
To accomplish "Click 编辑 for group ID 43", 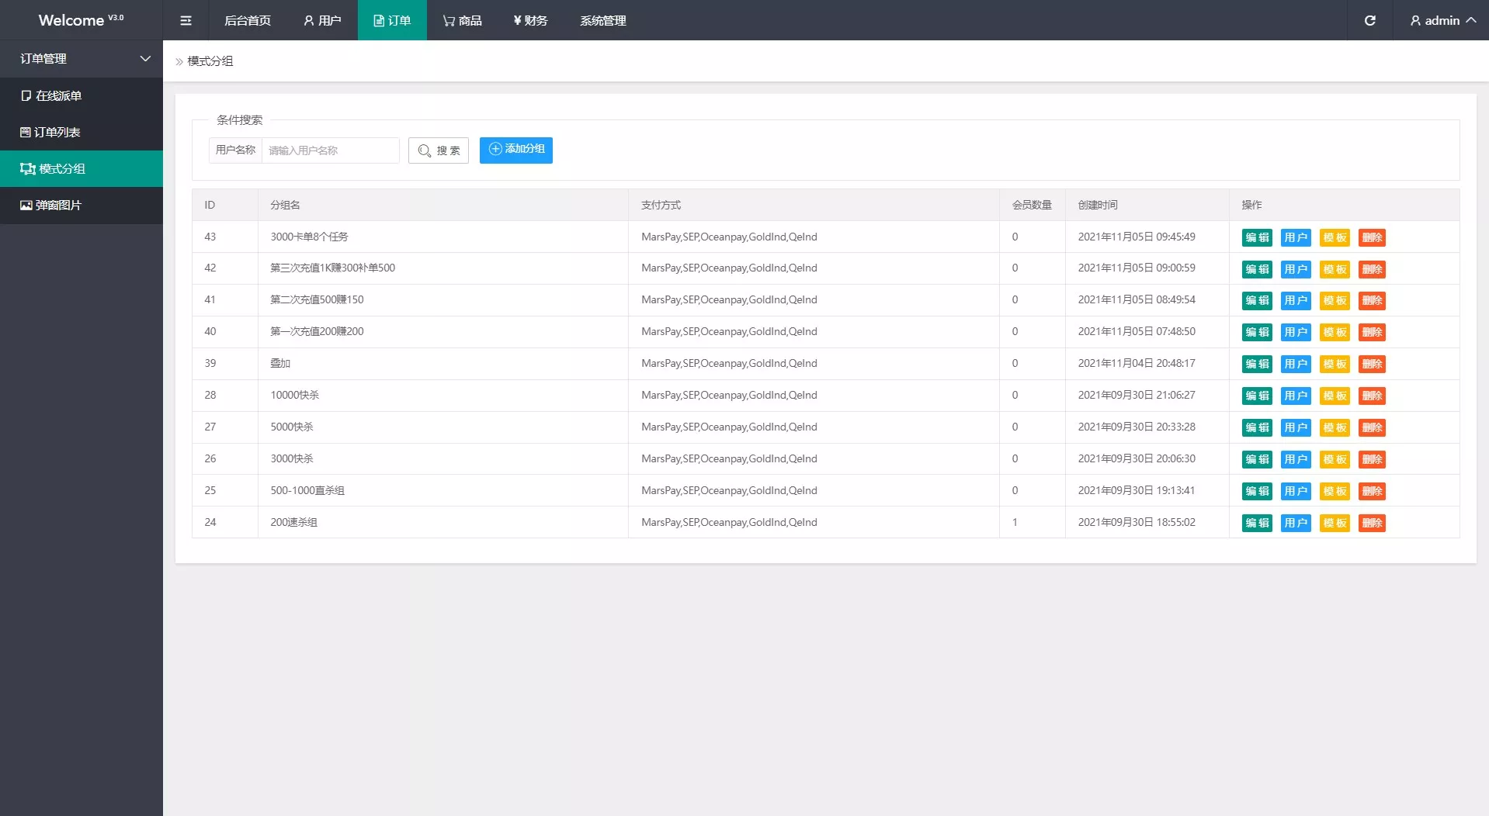I will (x=1257, y=237).
